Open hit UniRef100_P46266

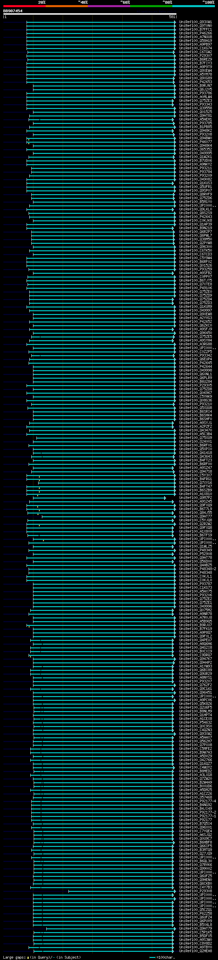[x=196, y=33]
